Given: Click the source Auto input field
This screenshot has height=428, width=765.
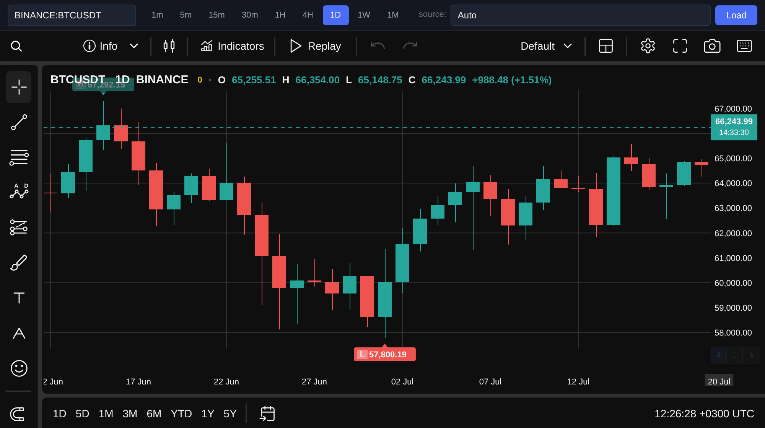Looking at the screenshot, I should (580, 15).
